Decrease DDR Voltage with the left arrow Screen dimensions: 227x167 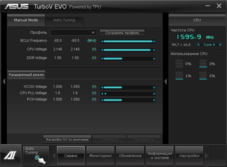(x=102, y=59)
